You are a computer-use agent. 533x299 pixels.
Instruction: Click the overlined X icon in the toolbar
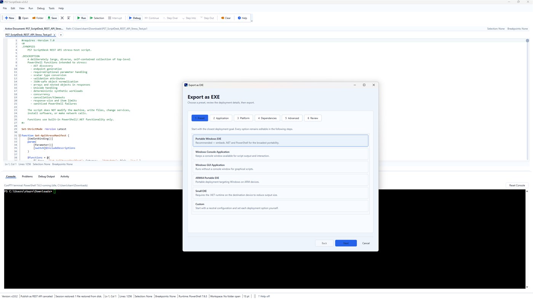[x=69, y=18]
